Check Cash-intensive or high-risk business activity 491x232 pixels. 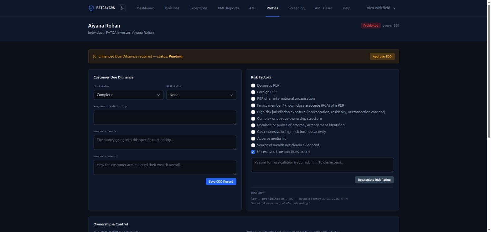point(253,132)
